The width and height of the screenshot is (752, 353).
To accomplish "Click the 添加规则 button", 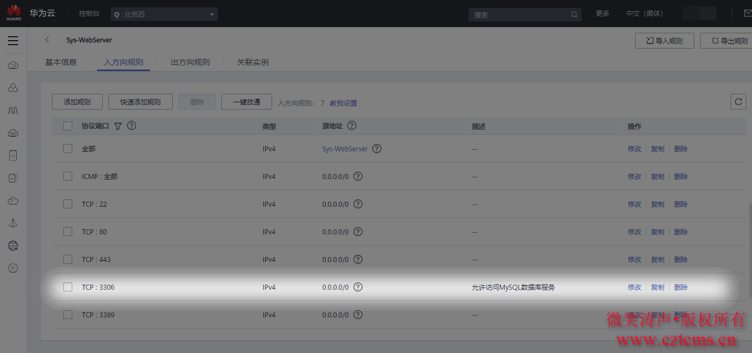I will tap(77, 102).
